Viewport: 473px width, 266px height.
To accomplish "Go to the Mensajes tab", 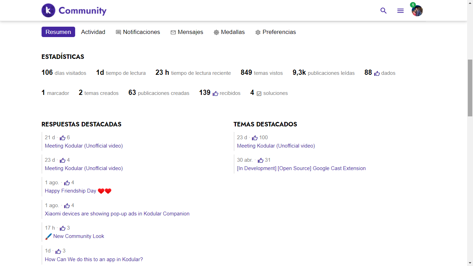I will [187, 32].
